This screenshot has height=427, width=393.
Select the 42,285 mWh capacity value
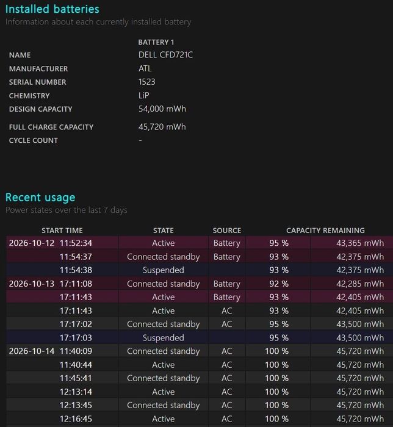360,284
